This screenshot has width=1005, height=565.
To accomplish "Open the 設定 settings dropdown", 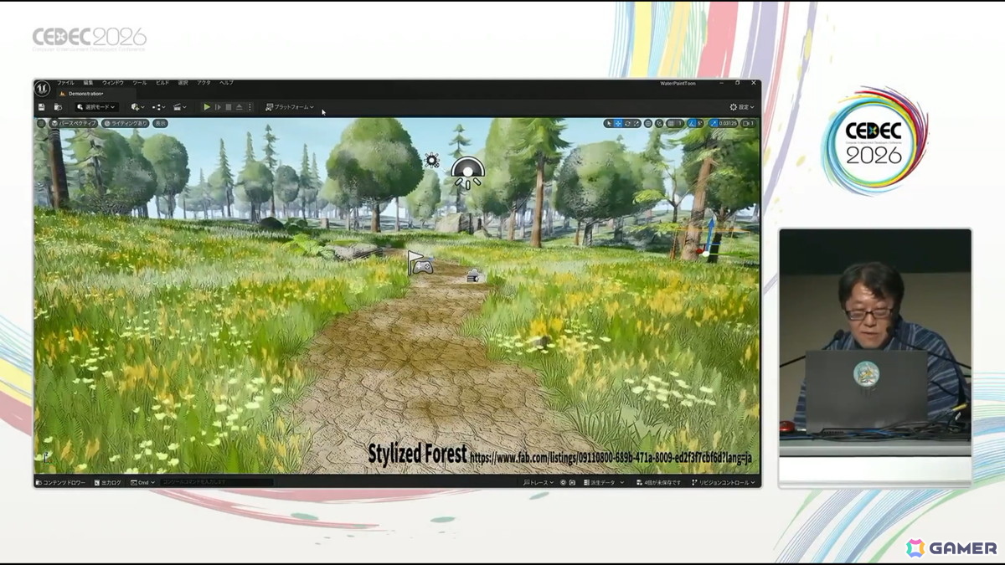I will click(x=742, y=107).
